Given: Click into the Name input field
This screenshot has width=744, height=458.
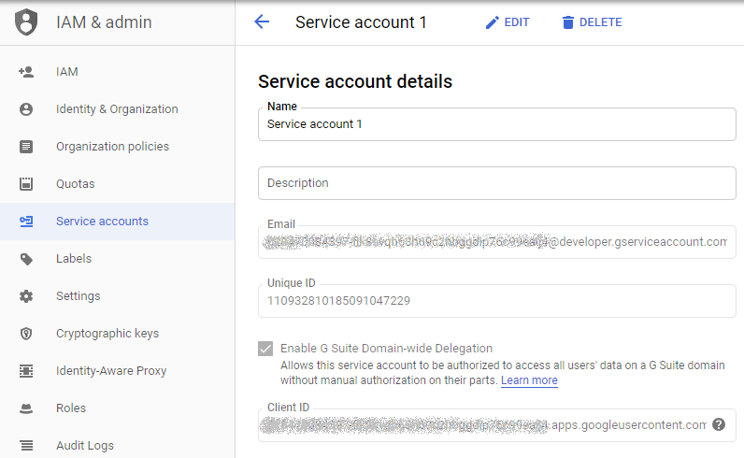Looking at the screenshot, I should [x=495, y=124].
